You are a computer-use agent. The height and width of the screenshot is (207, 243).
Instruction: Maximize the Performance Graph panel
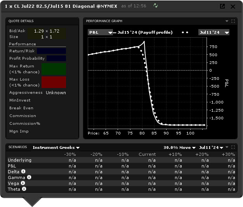click(233, 21)
